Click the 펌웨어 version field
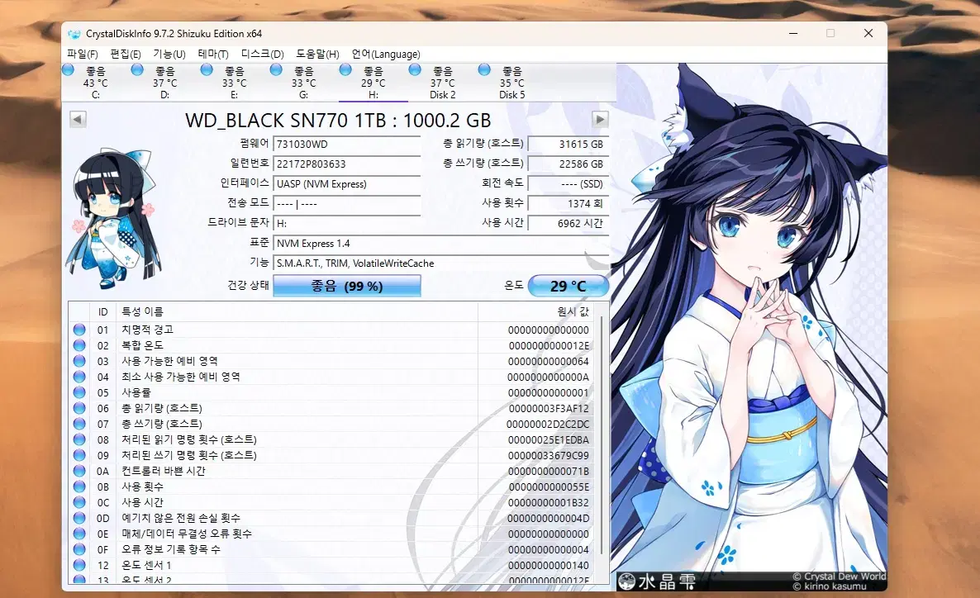Viewport: 980px width, 598px height. point(346,142)
